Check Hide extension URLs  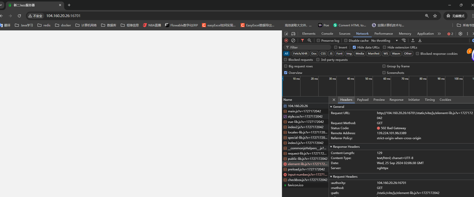click(384, 47)
